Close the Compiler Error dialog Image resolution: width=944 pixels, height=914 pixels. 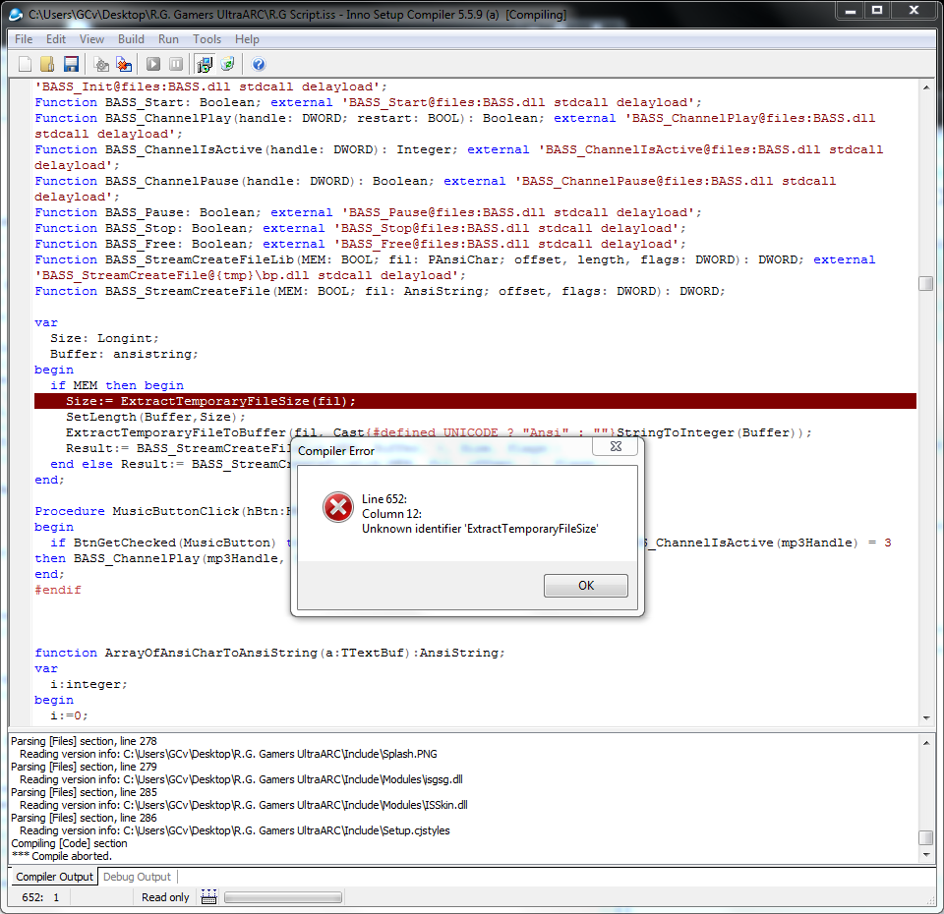(616, 446)
